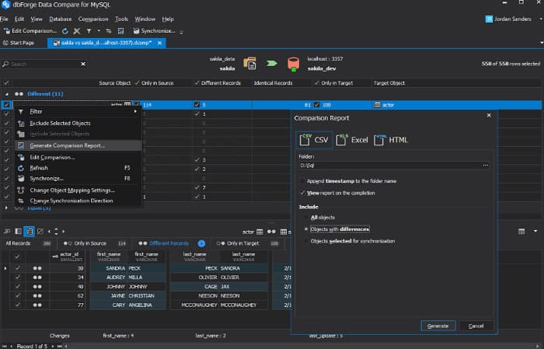
Task: Toggle the header select-all checkbox
Action: click(6, 83)
